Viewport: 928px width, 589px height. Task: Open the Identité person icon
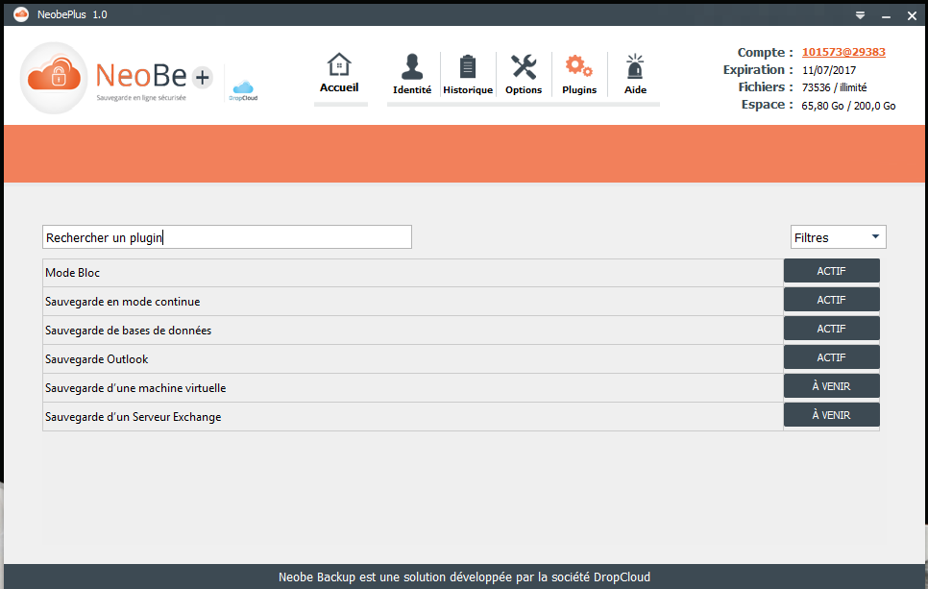(412, 66)
